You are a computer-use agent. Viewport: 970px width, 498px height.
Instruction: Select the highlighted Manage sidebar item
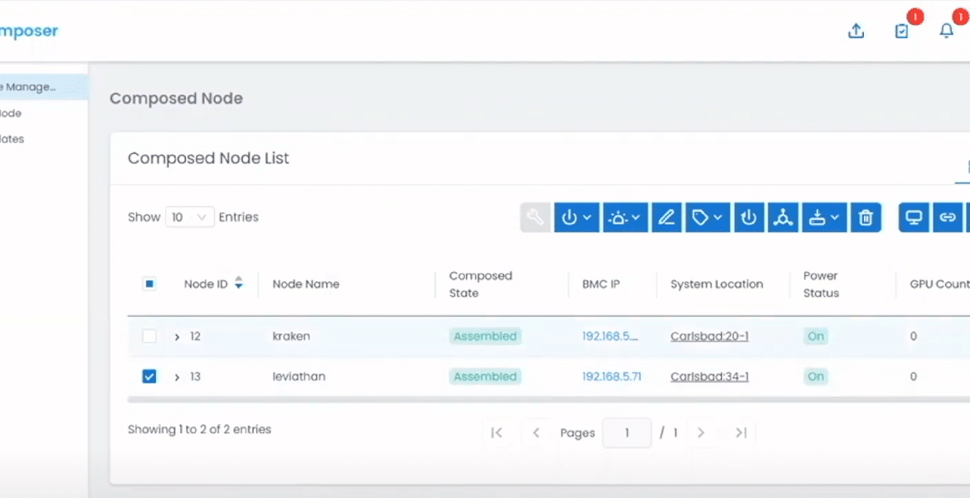click(x=43, y=87)
